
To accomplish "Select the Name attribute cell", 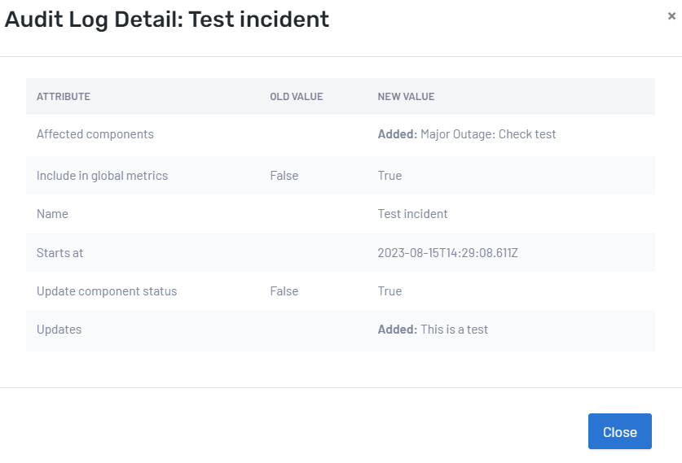I will (53, 214).
